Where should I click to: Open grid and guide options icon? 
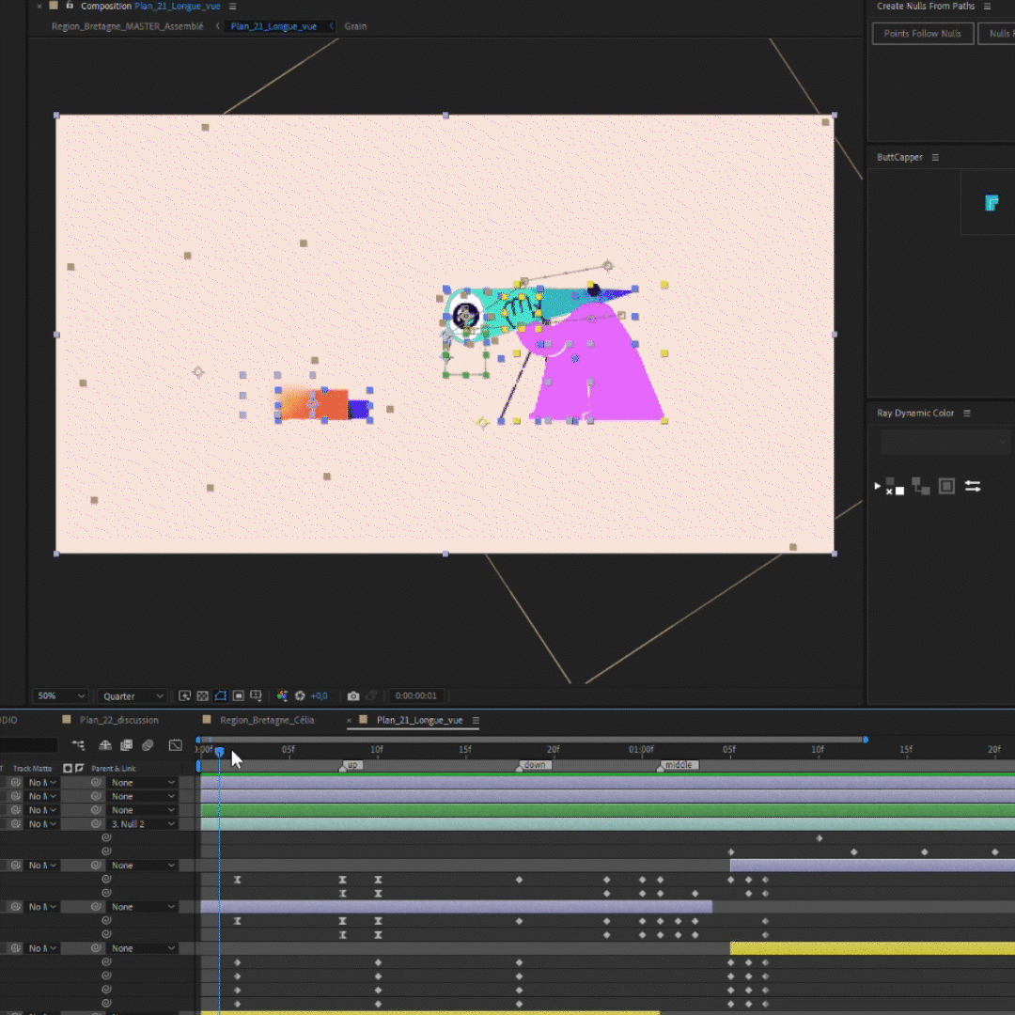tap(257, 695)
